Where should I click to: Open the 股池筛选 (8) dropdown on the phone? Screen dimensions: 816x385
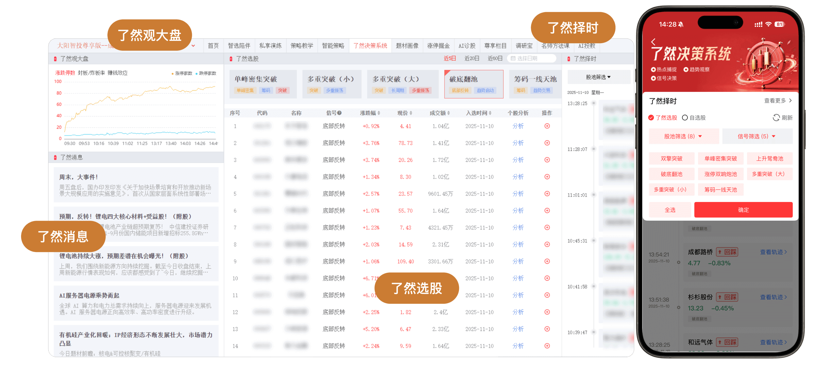coord(683,136)
